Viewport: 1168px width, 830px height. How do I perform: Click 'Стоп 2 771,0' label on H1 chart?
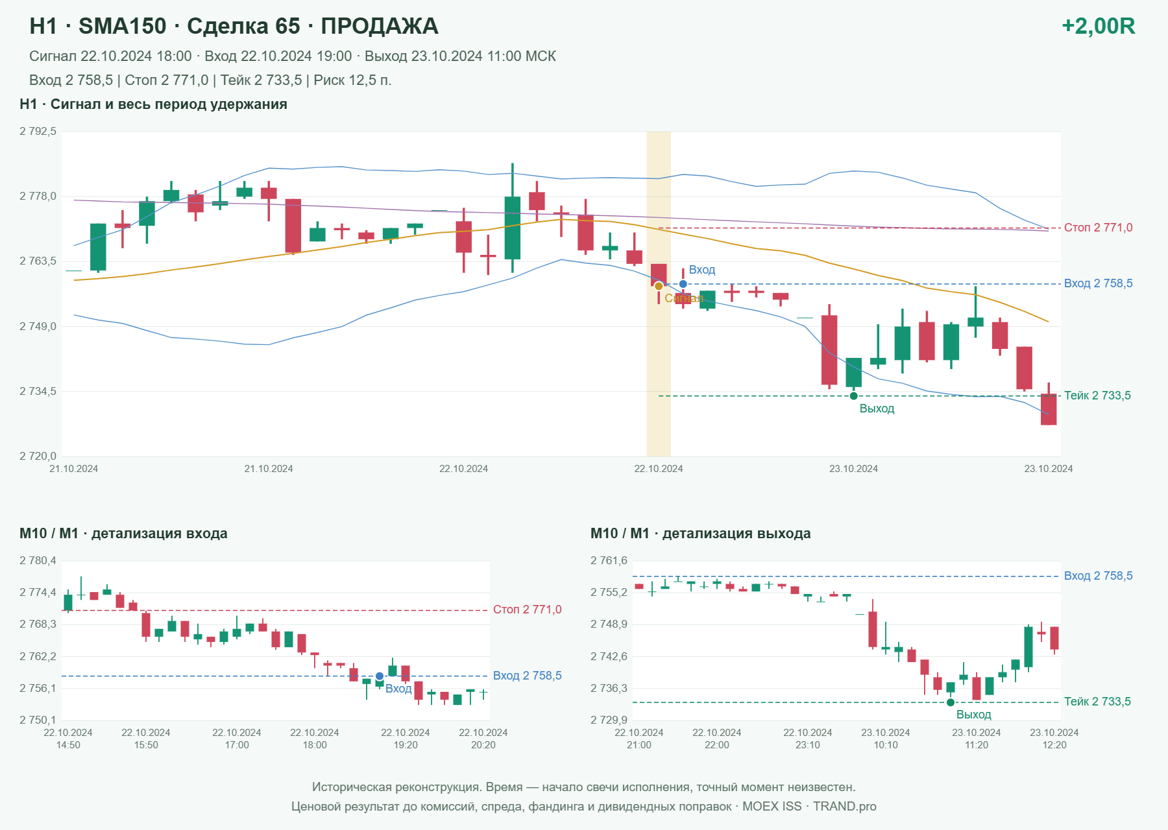pyautogui.click(x=1098, y=228)
